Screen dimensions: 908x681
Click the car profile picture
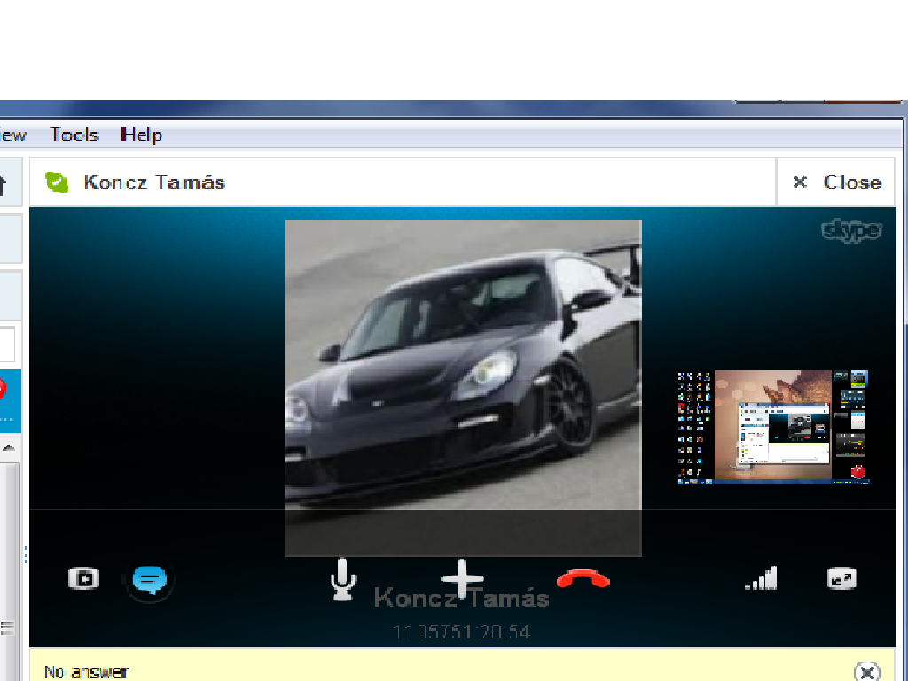coord(462,372)
